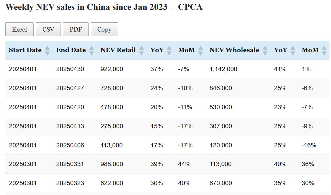Click the 44% MoM cell
The height and width of the screenshot is (195, 331).
[184, 164]
